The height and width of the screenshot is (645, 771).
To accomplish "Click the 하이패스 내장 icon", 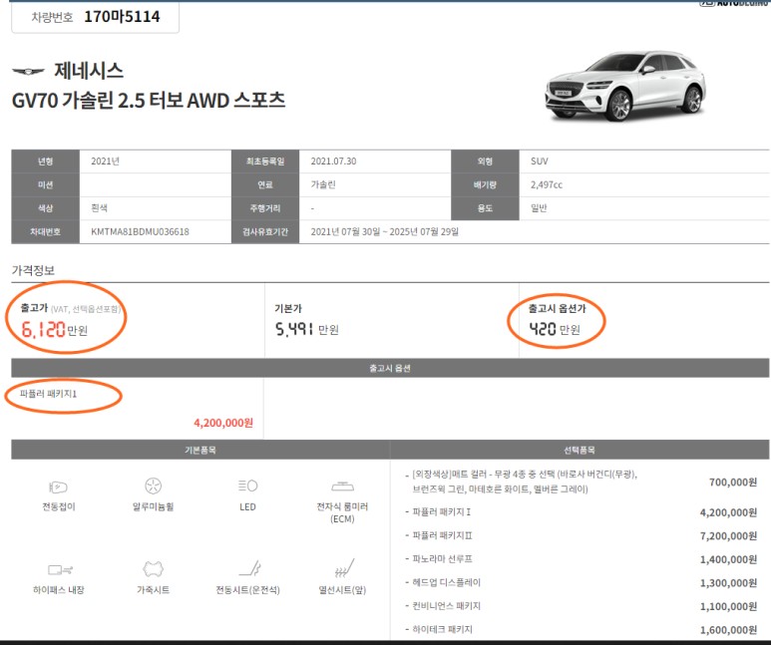I will click(x=60, y=570).
